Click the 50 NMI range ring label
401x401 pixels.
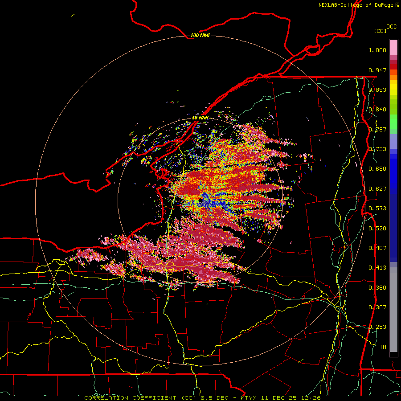(x=200, y=118)
